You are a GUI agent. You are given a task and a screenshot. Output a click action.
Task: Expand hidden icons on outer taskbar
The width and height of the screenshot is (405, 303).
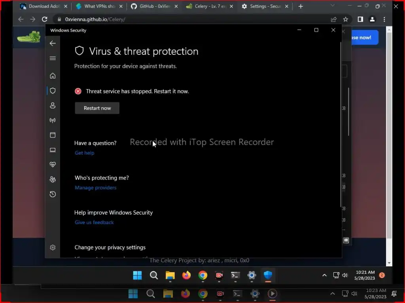pyautogui.click(x=333, y=294)
